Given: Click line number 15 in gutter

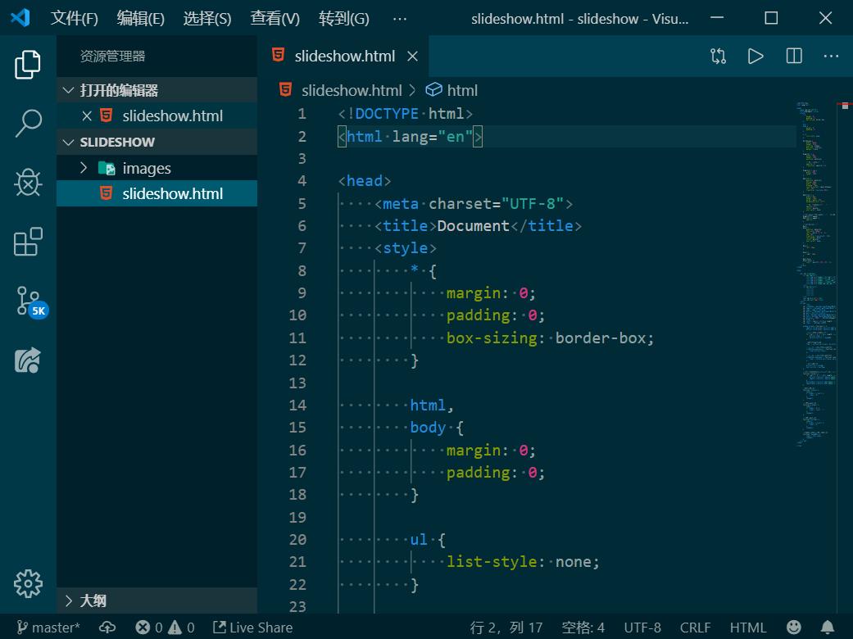Looking at the screenshot, I should (297, 428).
